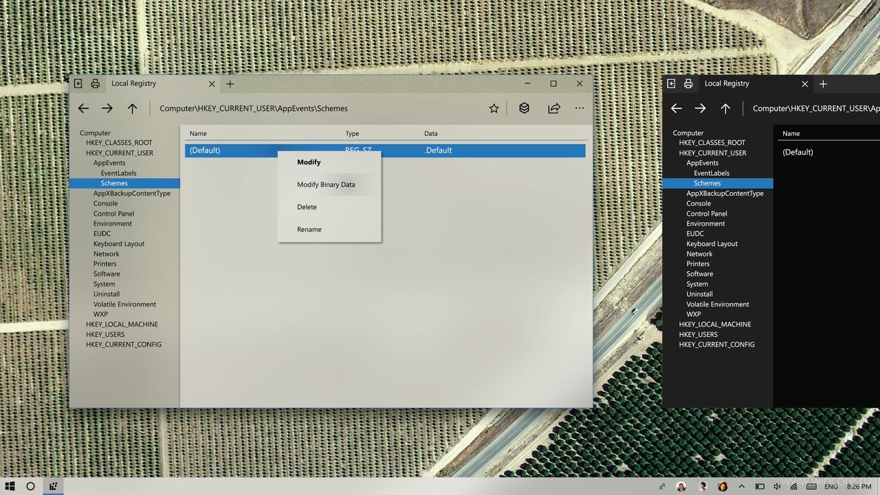Select AppXBackupContentType in light window tree
Viewport: 880px width, 495px height.
click(x=132, y=193)
